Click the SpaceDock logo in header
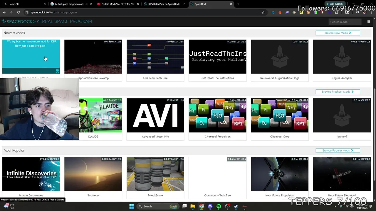 [19, 21]
